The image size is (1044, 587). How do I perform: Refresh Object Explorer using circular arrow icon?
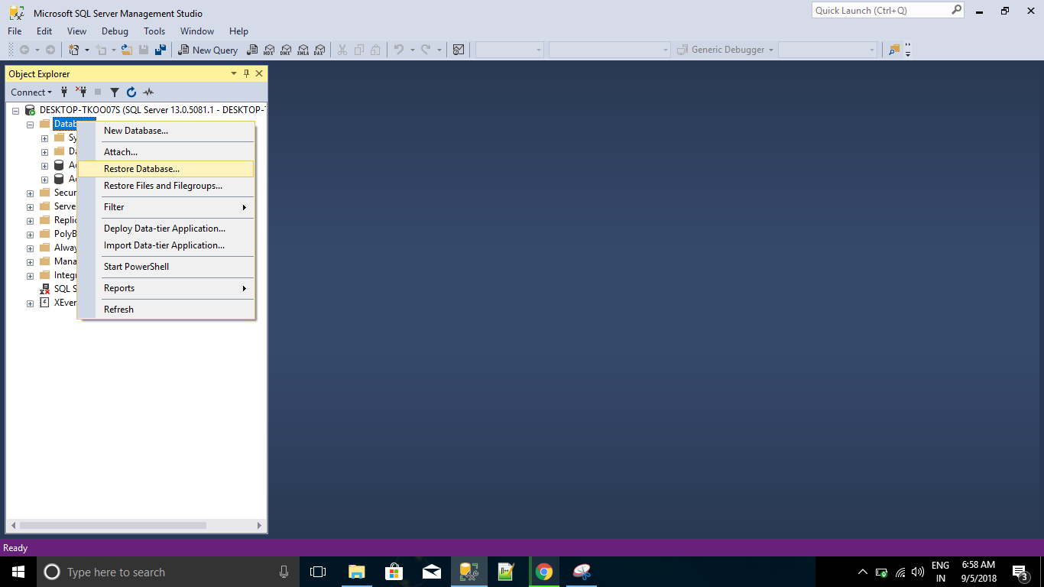(131, 92)
